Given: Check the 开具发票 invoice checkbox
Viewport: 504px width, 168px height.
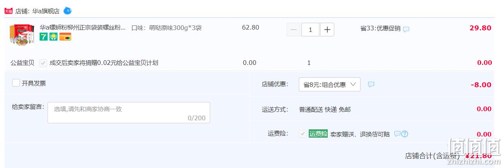Looking at the screenshot, I should point(16,83).
